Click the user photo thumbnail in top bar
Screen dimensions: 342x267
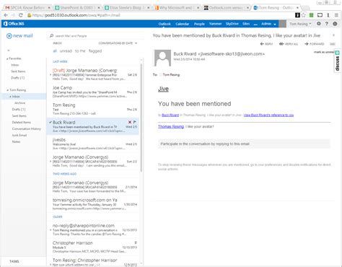(282, 24)
